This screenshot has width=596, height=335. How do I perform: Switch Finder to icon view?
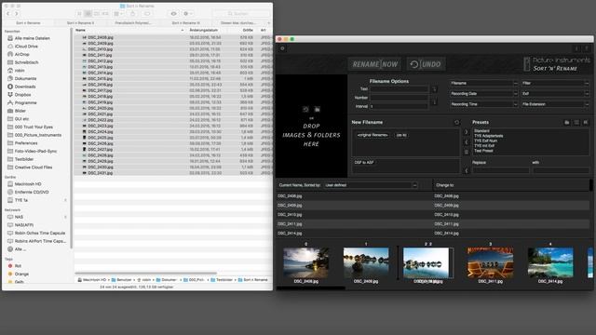point(79,14)
